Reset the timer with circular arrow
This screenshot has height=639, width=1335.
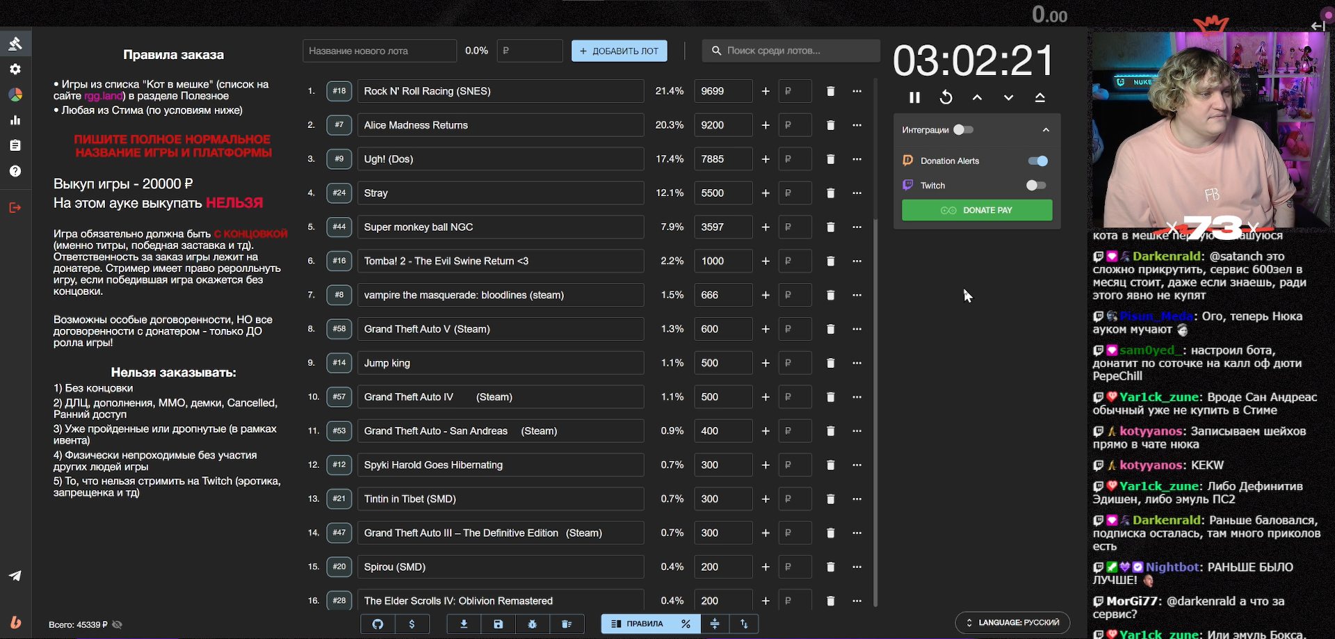(x=946, y=98)
